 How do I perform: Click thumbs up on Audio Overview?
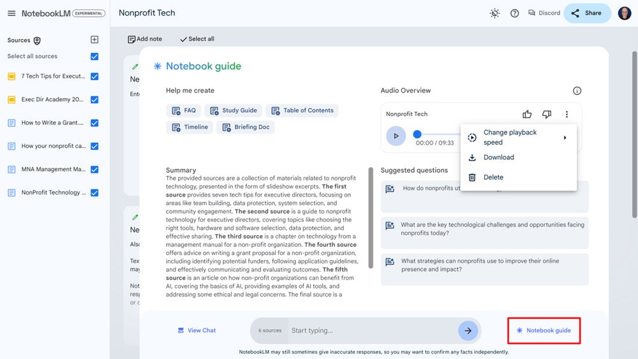[x=527, y=114]
